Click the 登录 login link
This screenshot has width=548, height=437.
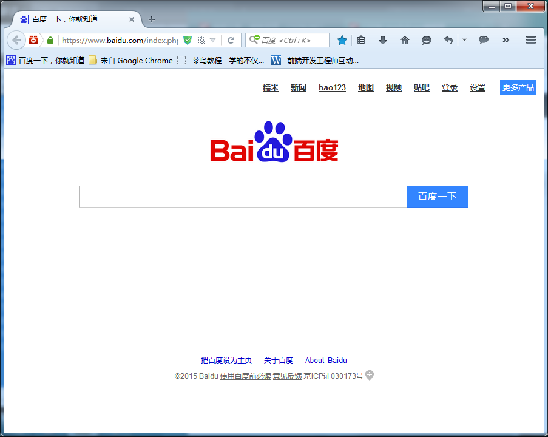tap(450, 88)
